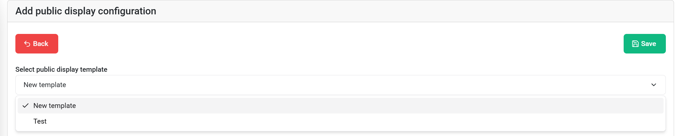
Task: Click the 'Back' text label
Action: [x=41, y=44]
